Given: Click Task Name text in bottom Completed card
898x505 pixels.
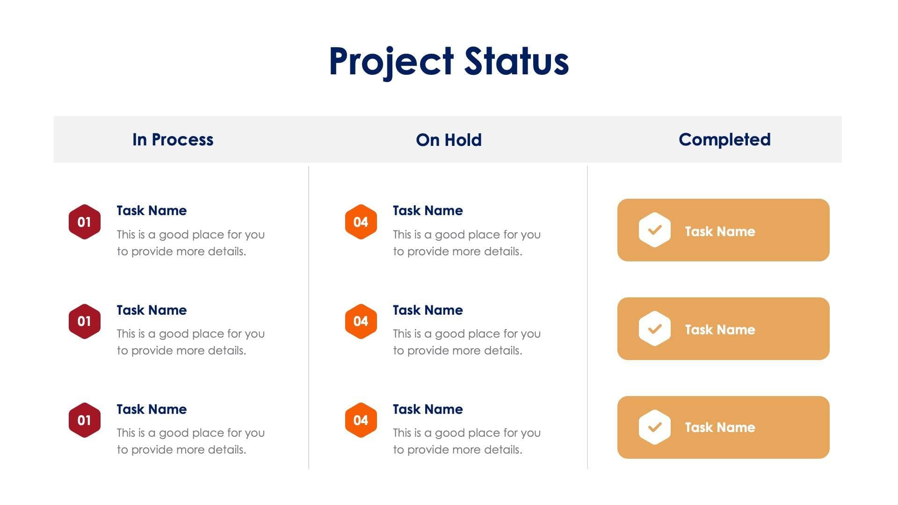Looking at the screenshot, I should pos(720,427).
